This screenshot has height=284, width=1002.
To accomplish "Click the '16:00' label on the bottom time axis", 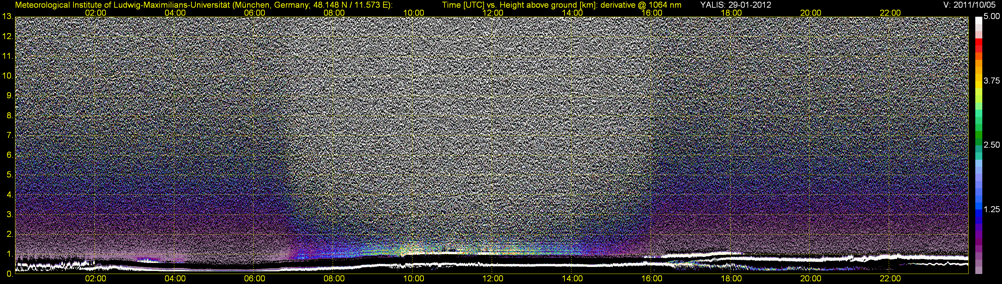I will (652, 279).
